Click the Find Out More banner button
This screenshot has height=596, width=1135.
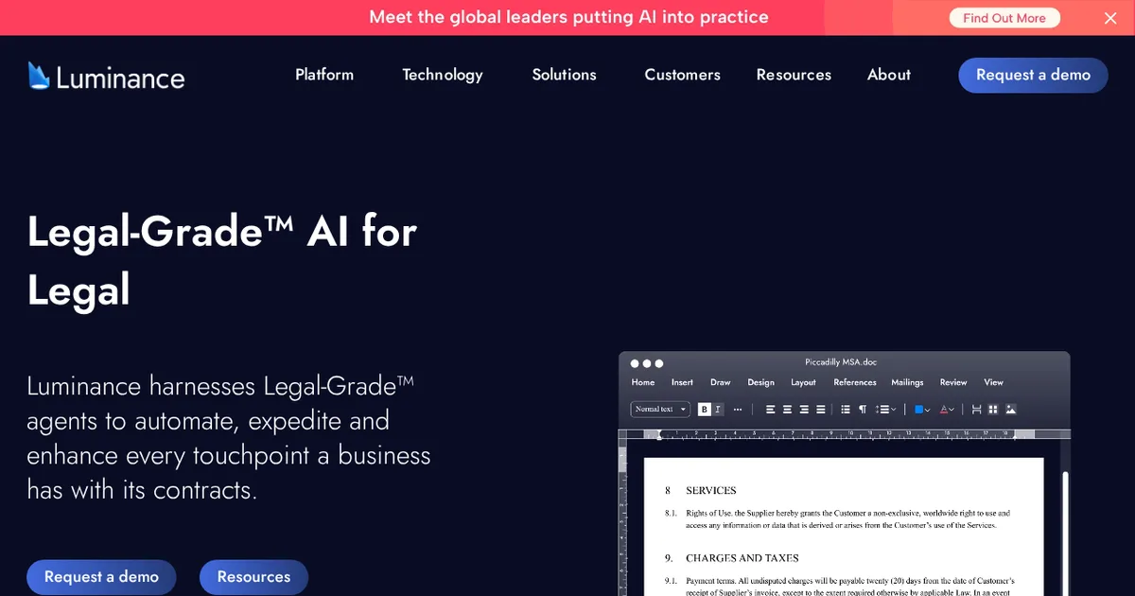(x=1004, y=18)
